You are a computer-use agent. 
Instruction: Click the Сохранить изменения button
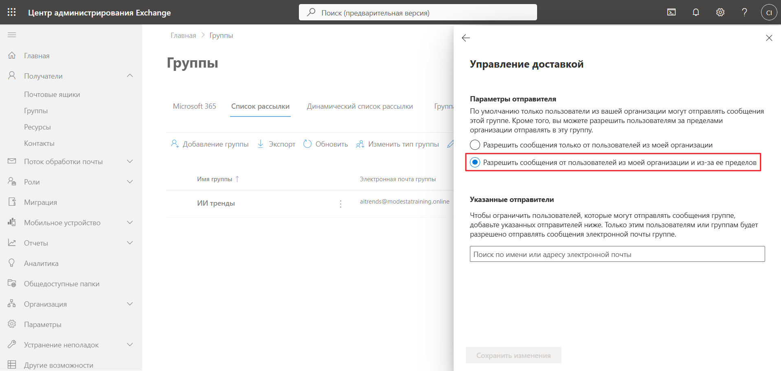click(513, 355)
